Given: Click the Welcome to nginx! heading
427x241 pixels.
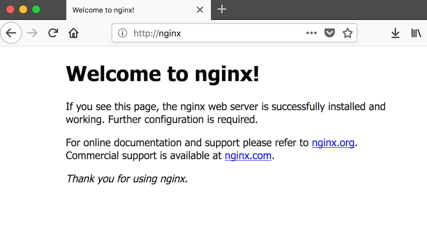Looking at the screenshot, I should 162,74.
